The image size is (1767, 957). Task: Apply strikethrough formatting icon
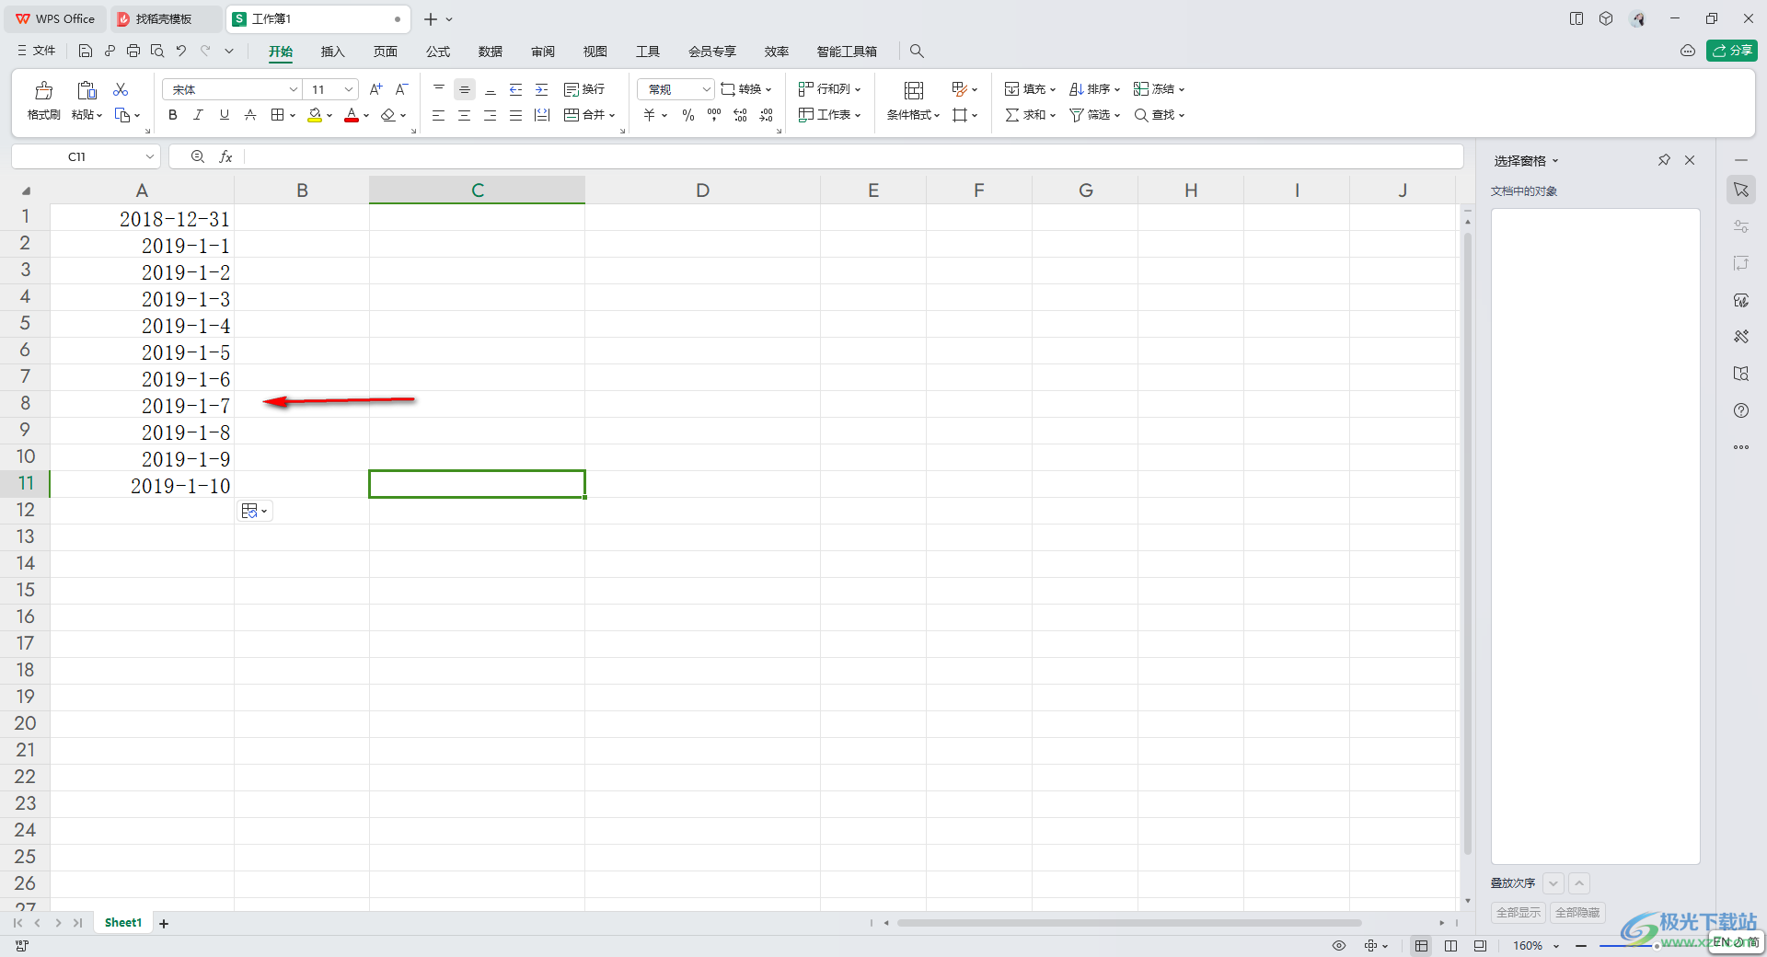pos(250,115)
